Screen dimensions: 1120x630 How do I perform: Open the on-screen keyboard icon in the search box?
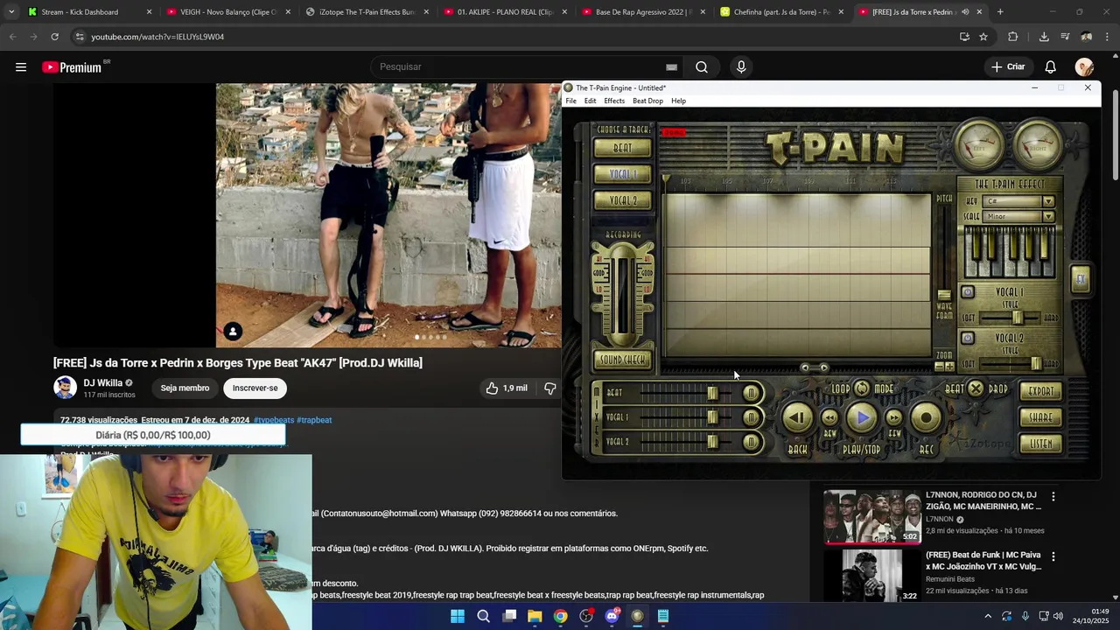click(671, 67)
